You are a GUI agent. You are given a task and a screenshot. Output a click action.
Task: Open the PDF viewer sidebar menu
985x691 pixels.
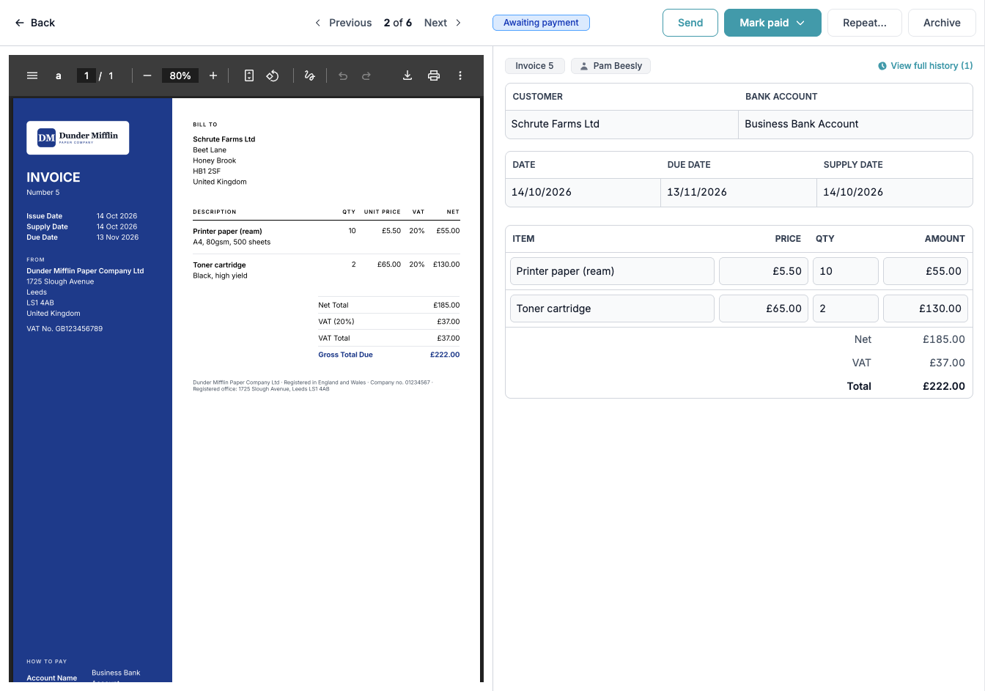[32, 75]
